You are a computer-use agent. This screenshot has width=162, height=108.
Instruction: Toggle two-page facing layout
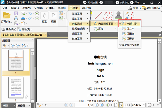[x=126, y=105]
